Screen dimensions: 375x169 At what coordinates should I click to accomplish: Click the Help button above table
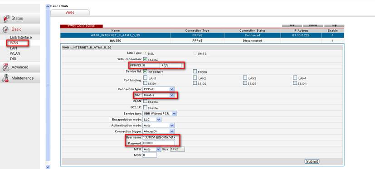coord(334,25)
